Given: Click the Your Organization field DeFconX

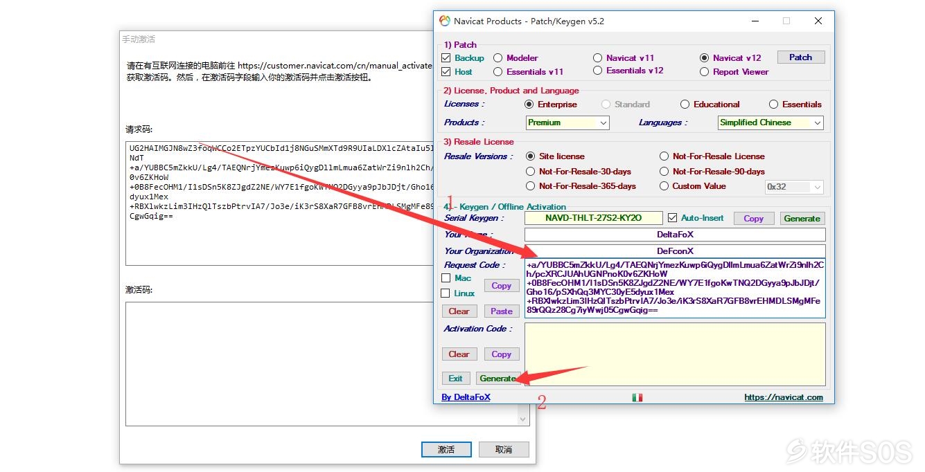Looking at the screenshot, I should point(675,251).
